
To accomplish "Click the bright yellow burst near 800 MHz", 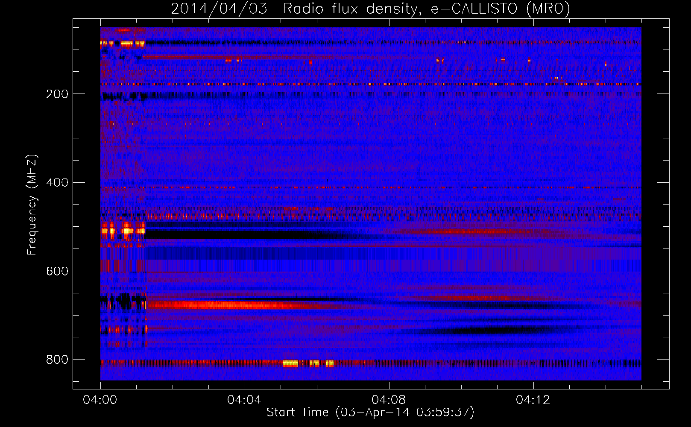I will coord(290,363).
